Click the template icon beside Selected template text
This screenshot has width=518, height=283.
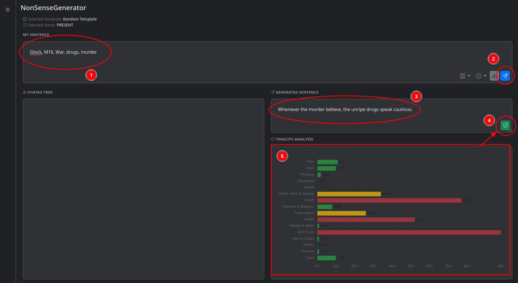[24, 19]
